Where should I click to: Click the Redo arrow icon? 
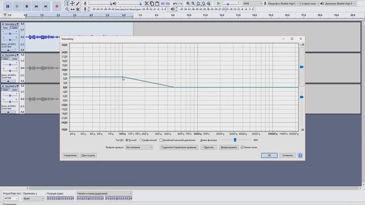tap(180, 3)
